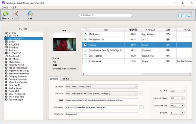The image size is (196, 124).
Task: Click the Convert toolbar icon
Action: pyautogui.click(x=30, y=14)
